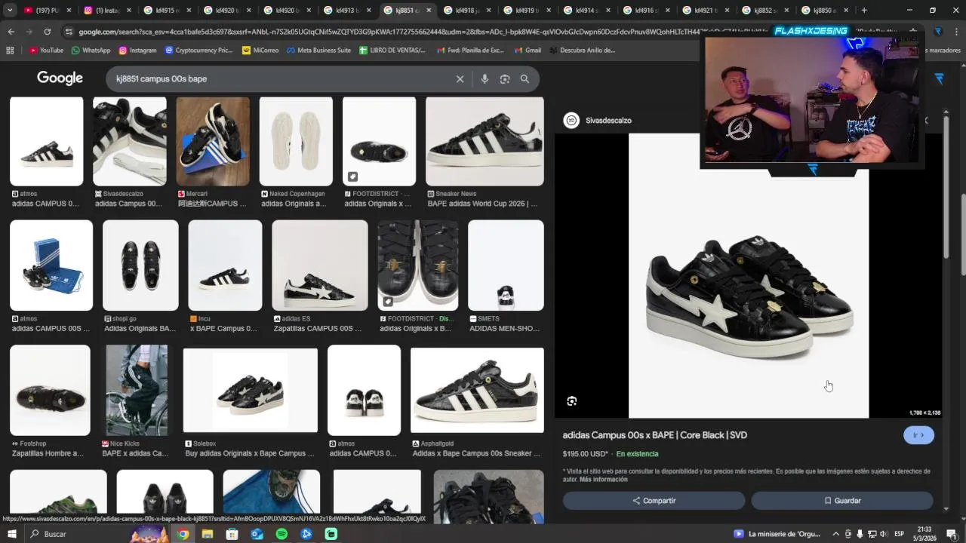The image size is (966, 543).
Task: Open Instagram bookmark
Action: tap(137, 51)
